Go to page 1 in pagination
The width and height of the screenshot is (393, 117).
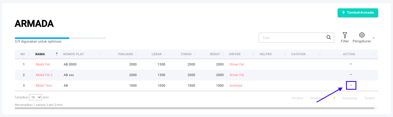334,98
